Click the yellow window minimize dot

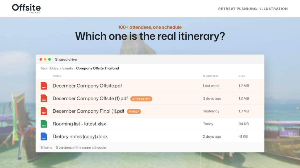point(45,60)
